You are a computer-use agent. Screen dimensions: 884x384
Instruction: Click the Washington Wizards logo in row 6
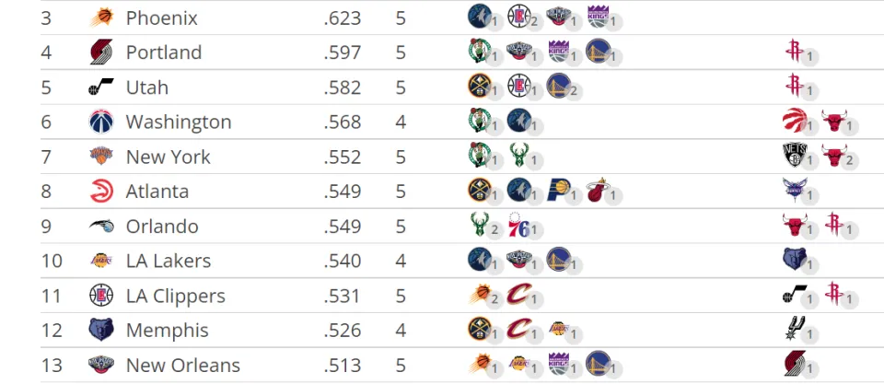click(101, 122)
